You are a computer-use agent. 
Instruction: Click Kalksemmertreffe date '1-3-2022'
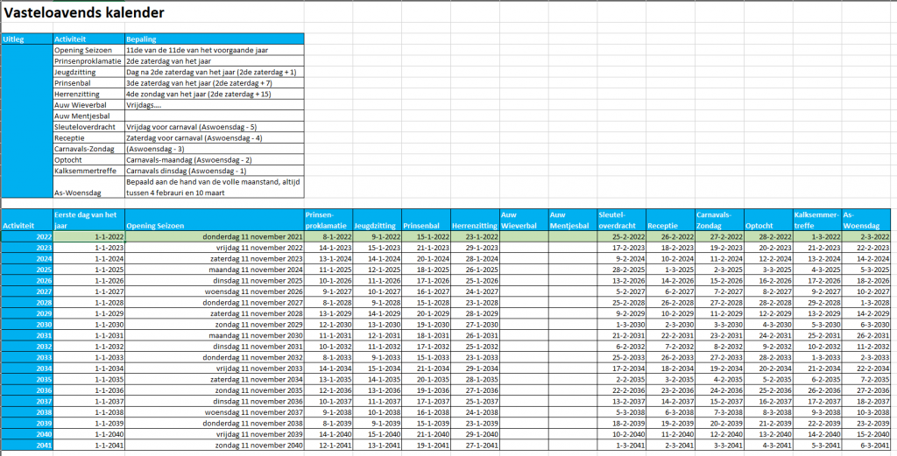pyautogui.click(x=817, y=236)
